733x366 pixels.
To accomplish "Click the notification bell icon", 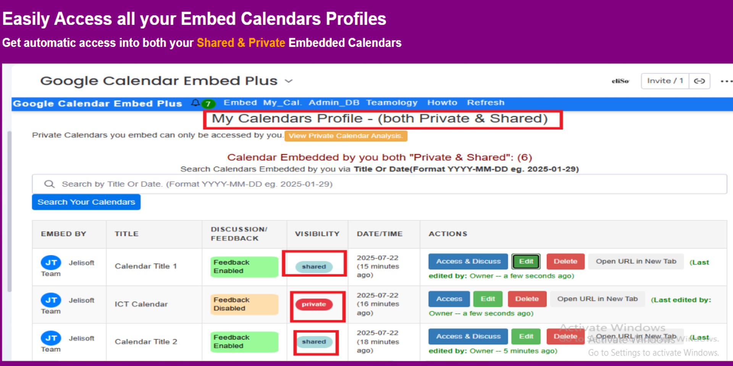I will (x=195, y=103).
